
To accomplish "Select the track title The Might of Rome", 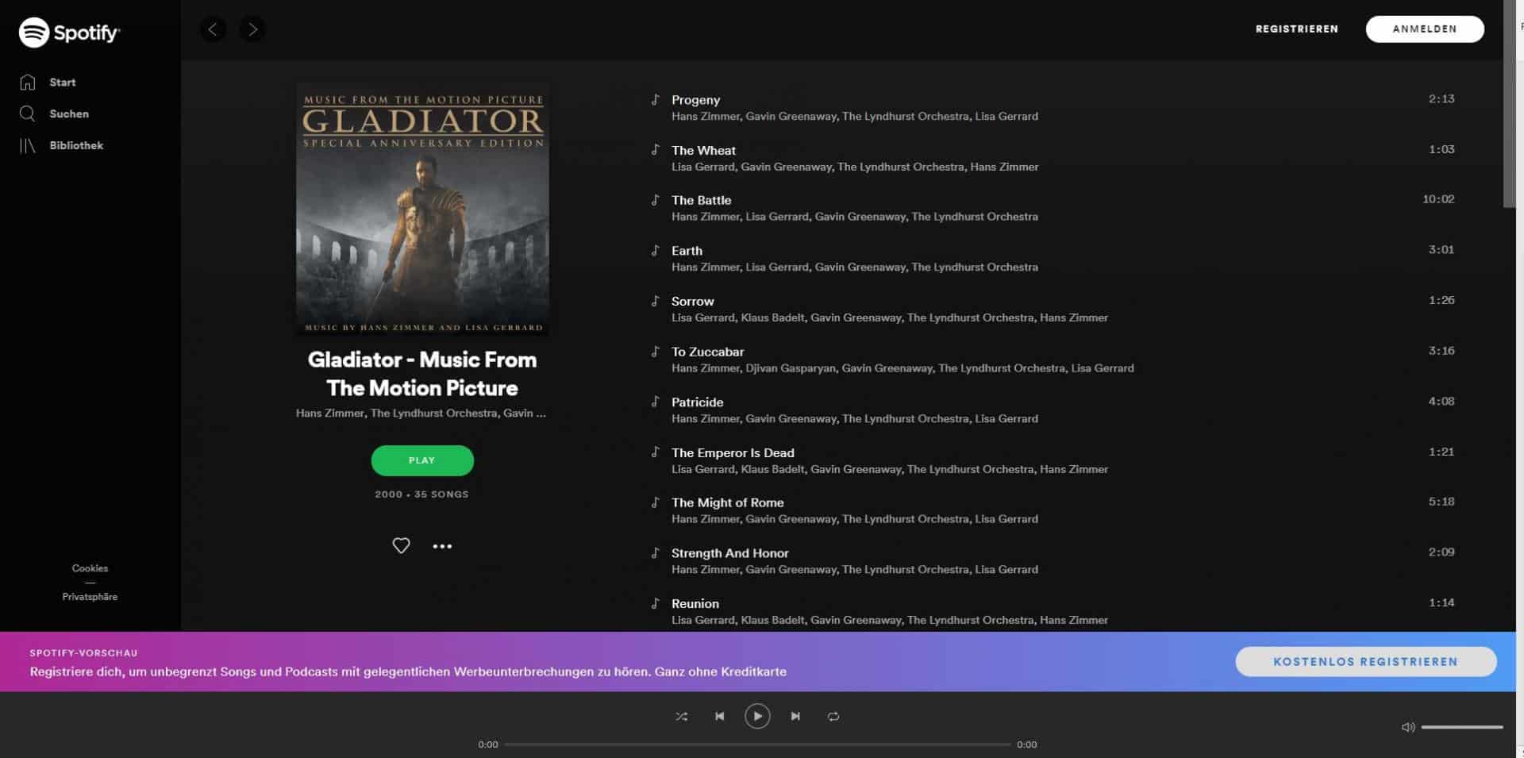I will pos(727,502).
